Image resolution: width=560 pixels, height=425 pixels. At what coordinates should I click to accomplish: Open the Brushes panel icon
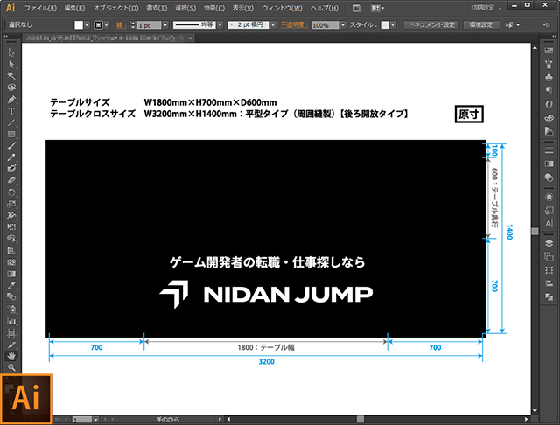pyautogui.click(x=549, y=64)
